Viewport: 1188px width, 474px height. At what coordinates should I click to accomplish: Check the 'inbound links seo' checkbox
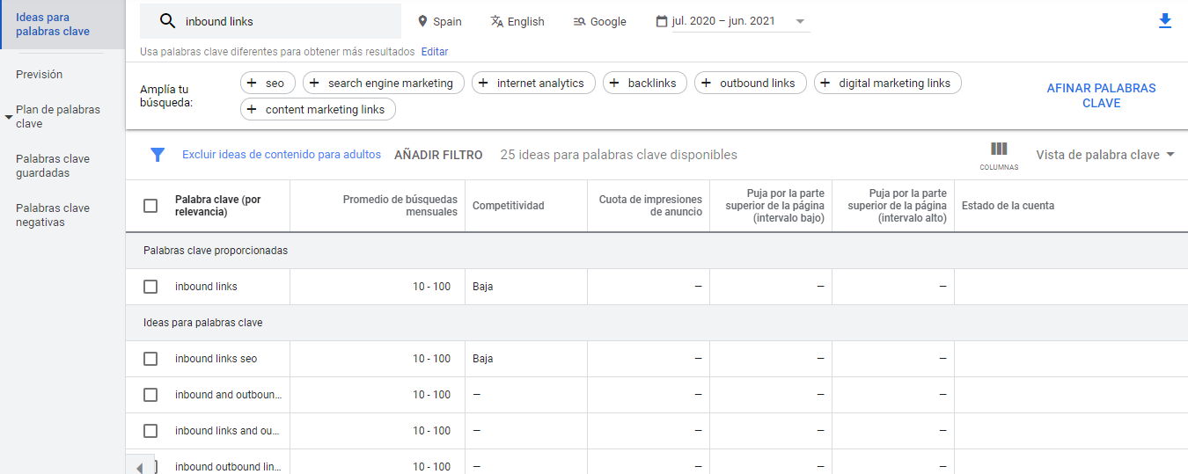tap(150, 359)
